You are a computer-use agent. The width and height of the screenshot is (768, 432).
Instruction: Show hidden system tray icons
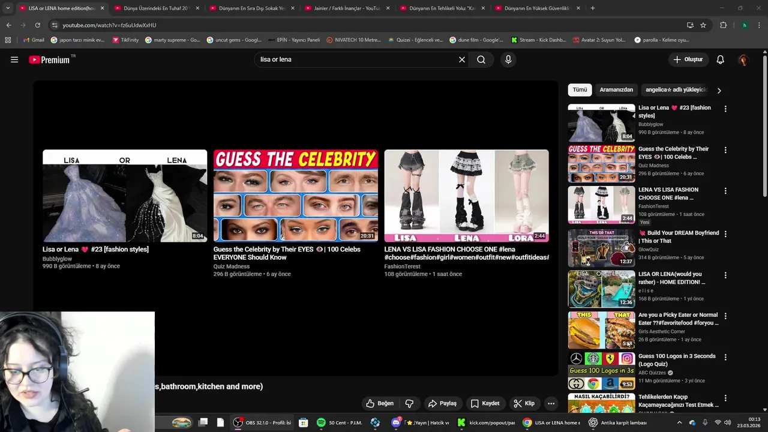click(679, 422)
